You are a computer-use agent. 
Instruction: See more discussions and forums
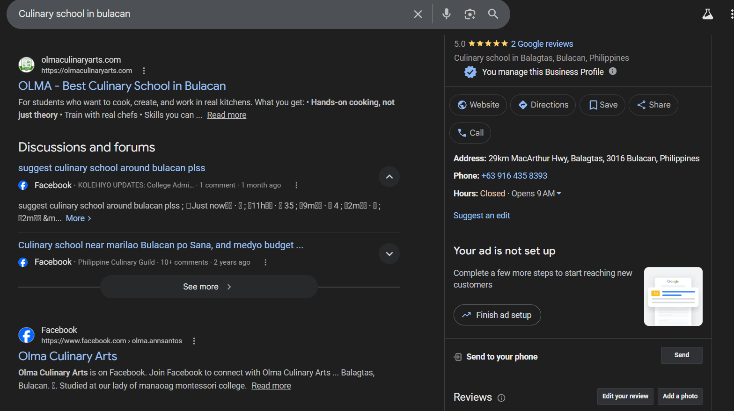(x=209, y=287)
